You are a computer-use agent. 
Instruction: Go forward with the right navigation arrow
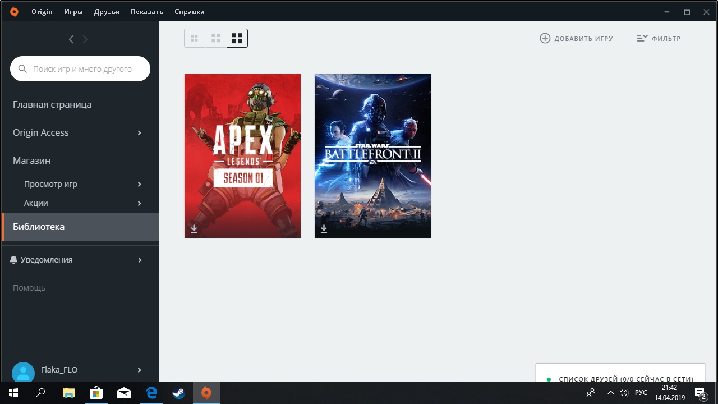pyautogui.click(x=85, y=39)
